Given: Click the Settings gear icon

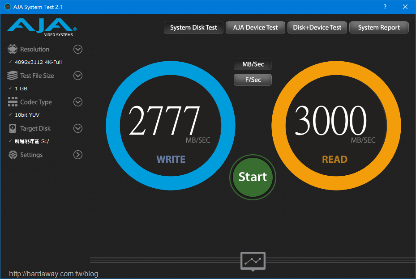Looking at the screenshot, I should click(13, 155).
